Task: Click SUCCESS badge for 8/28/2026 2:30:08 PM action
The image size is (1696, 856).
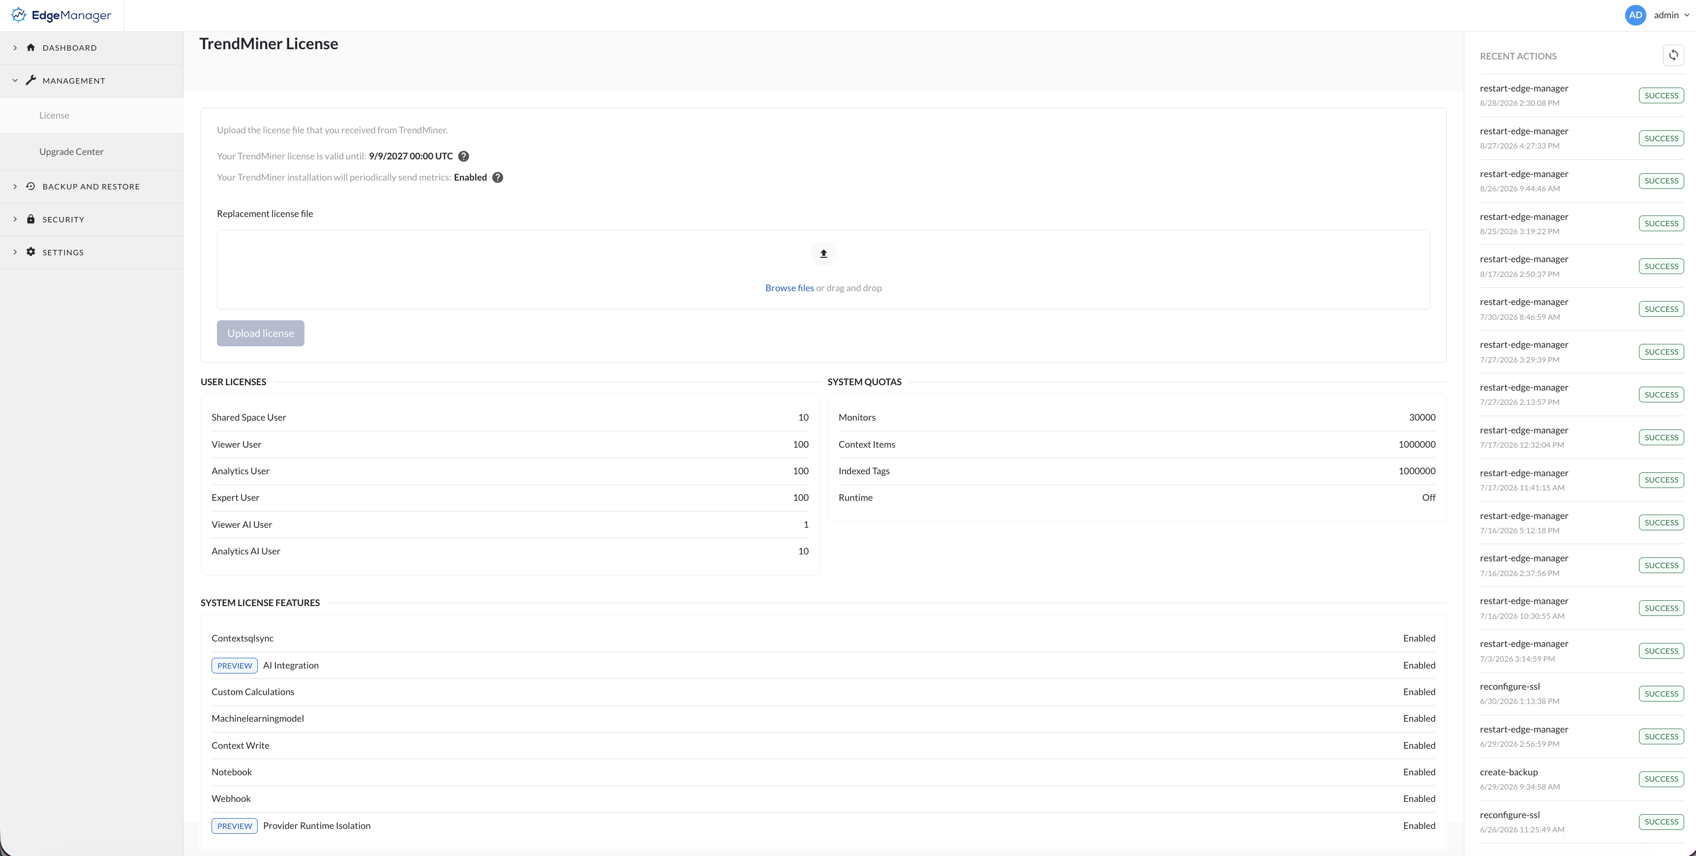Action: [1661, 95]
